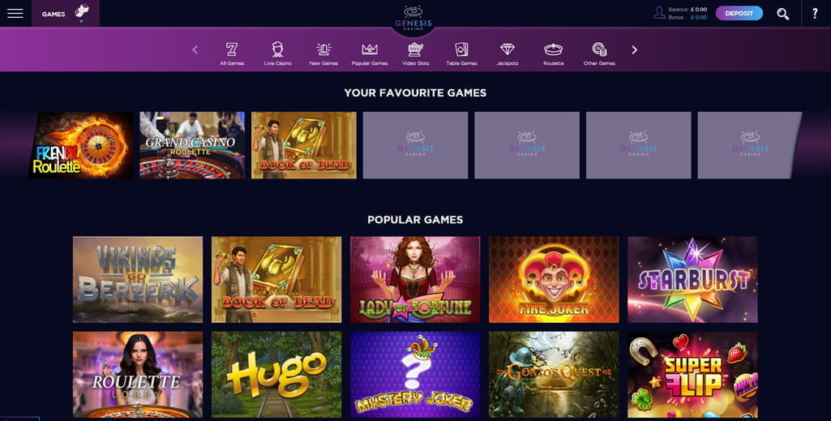Click the user account profile icon
831x421 pixels.
659,13
